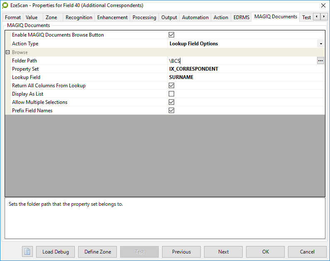Go to the Automation tab
The height and width of the screenshot is (261, 330).
(195, 17)
